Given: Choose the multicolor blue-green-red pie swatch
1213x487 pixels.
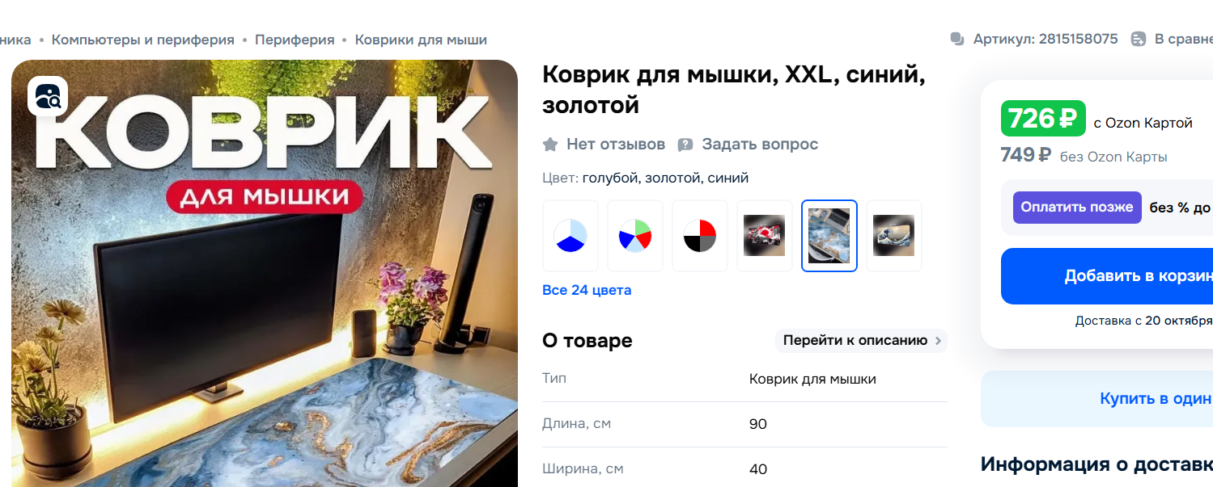Looking at the screenshot, I should (635, 236).
